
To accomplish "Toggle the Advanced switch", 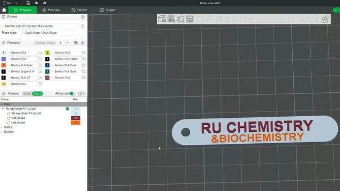I will (x=73, y=93).
